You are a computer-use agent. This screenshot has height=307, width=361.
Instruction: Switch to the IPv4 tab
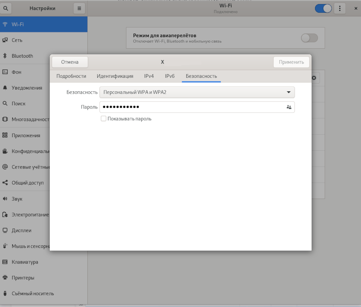click(x=149, y=76)
